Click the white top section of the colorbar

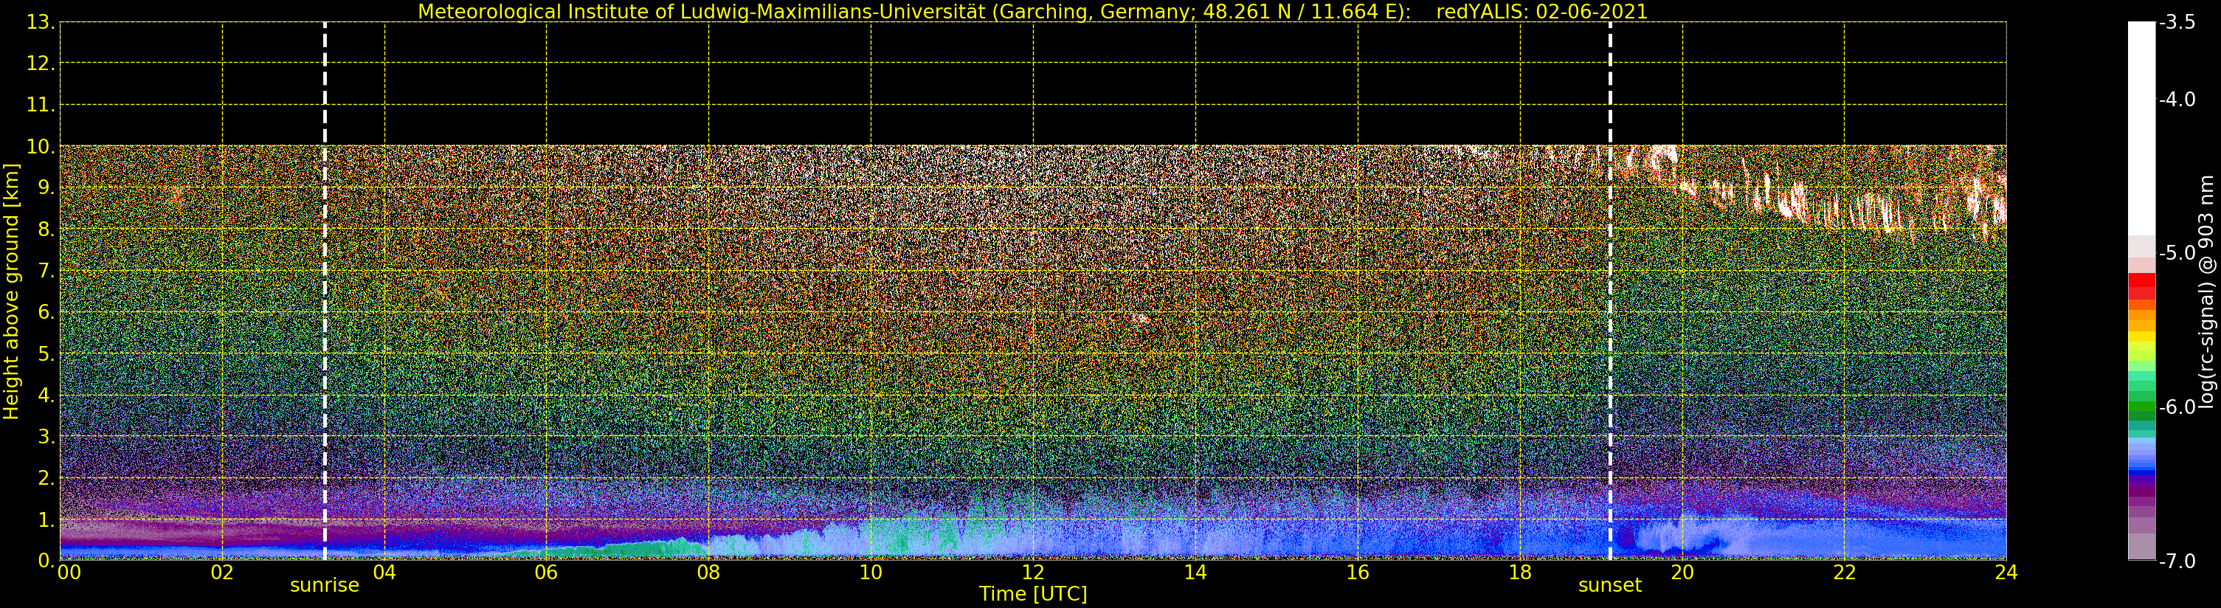tap(2141, 128)
